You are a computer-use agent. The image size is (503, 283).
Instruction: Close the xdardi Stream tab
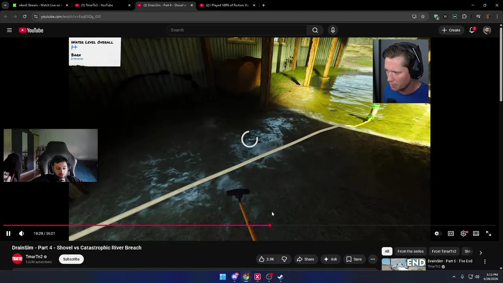(67, 5)
